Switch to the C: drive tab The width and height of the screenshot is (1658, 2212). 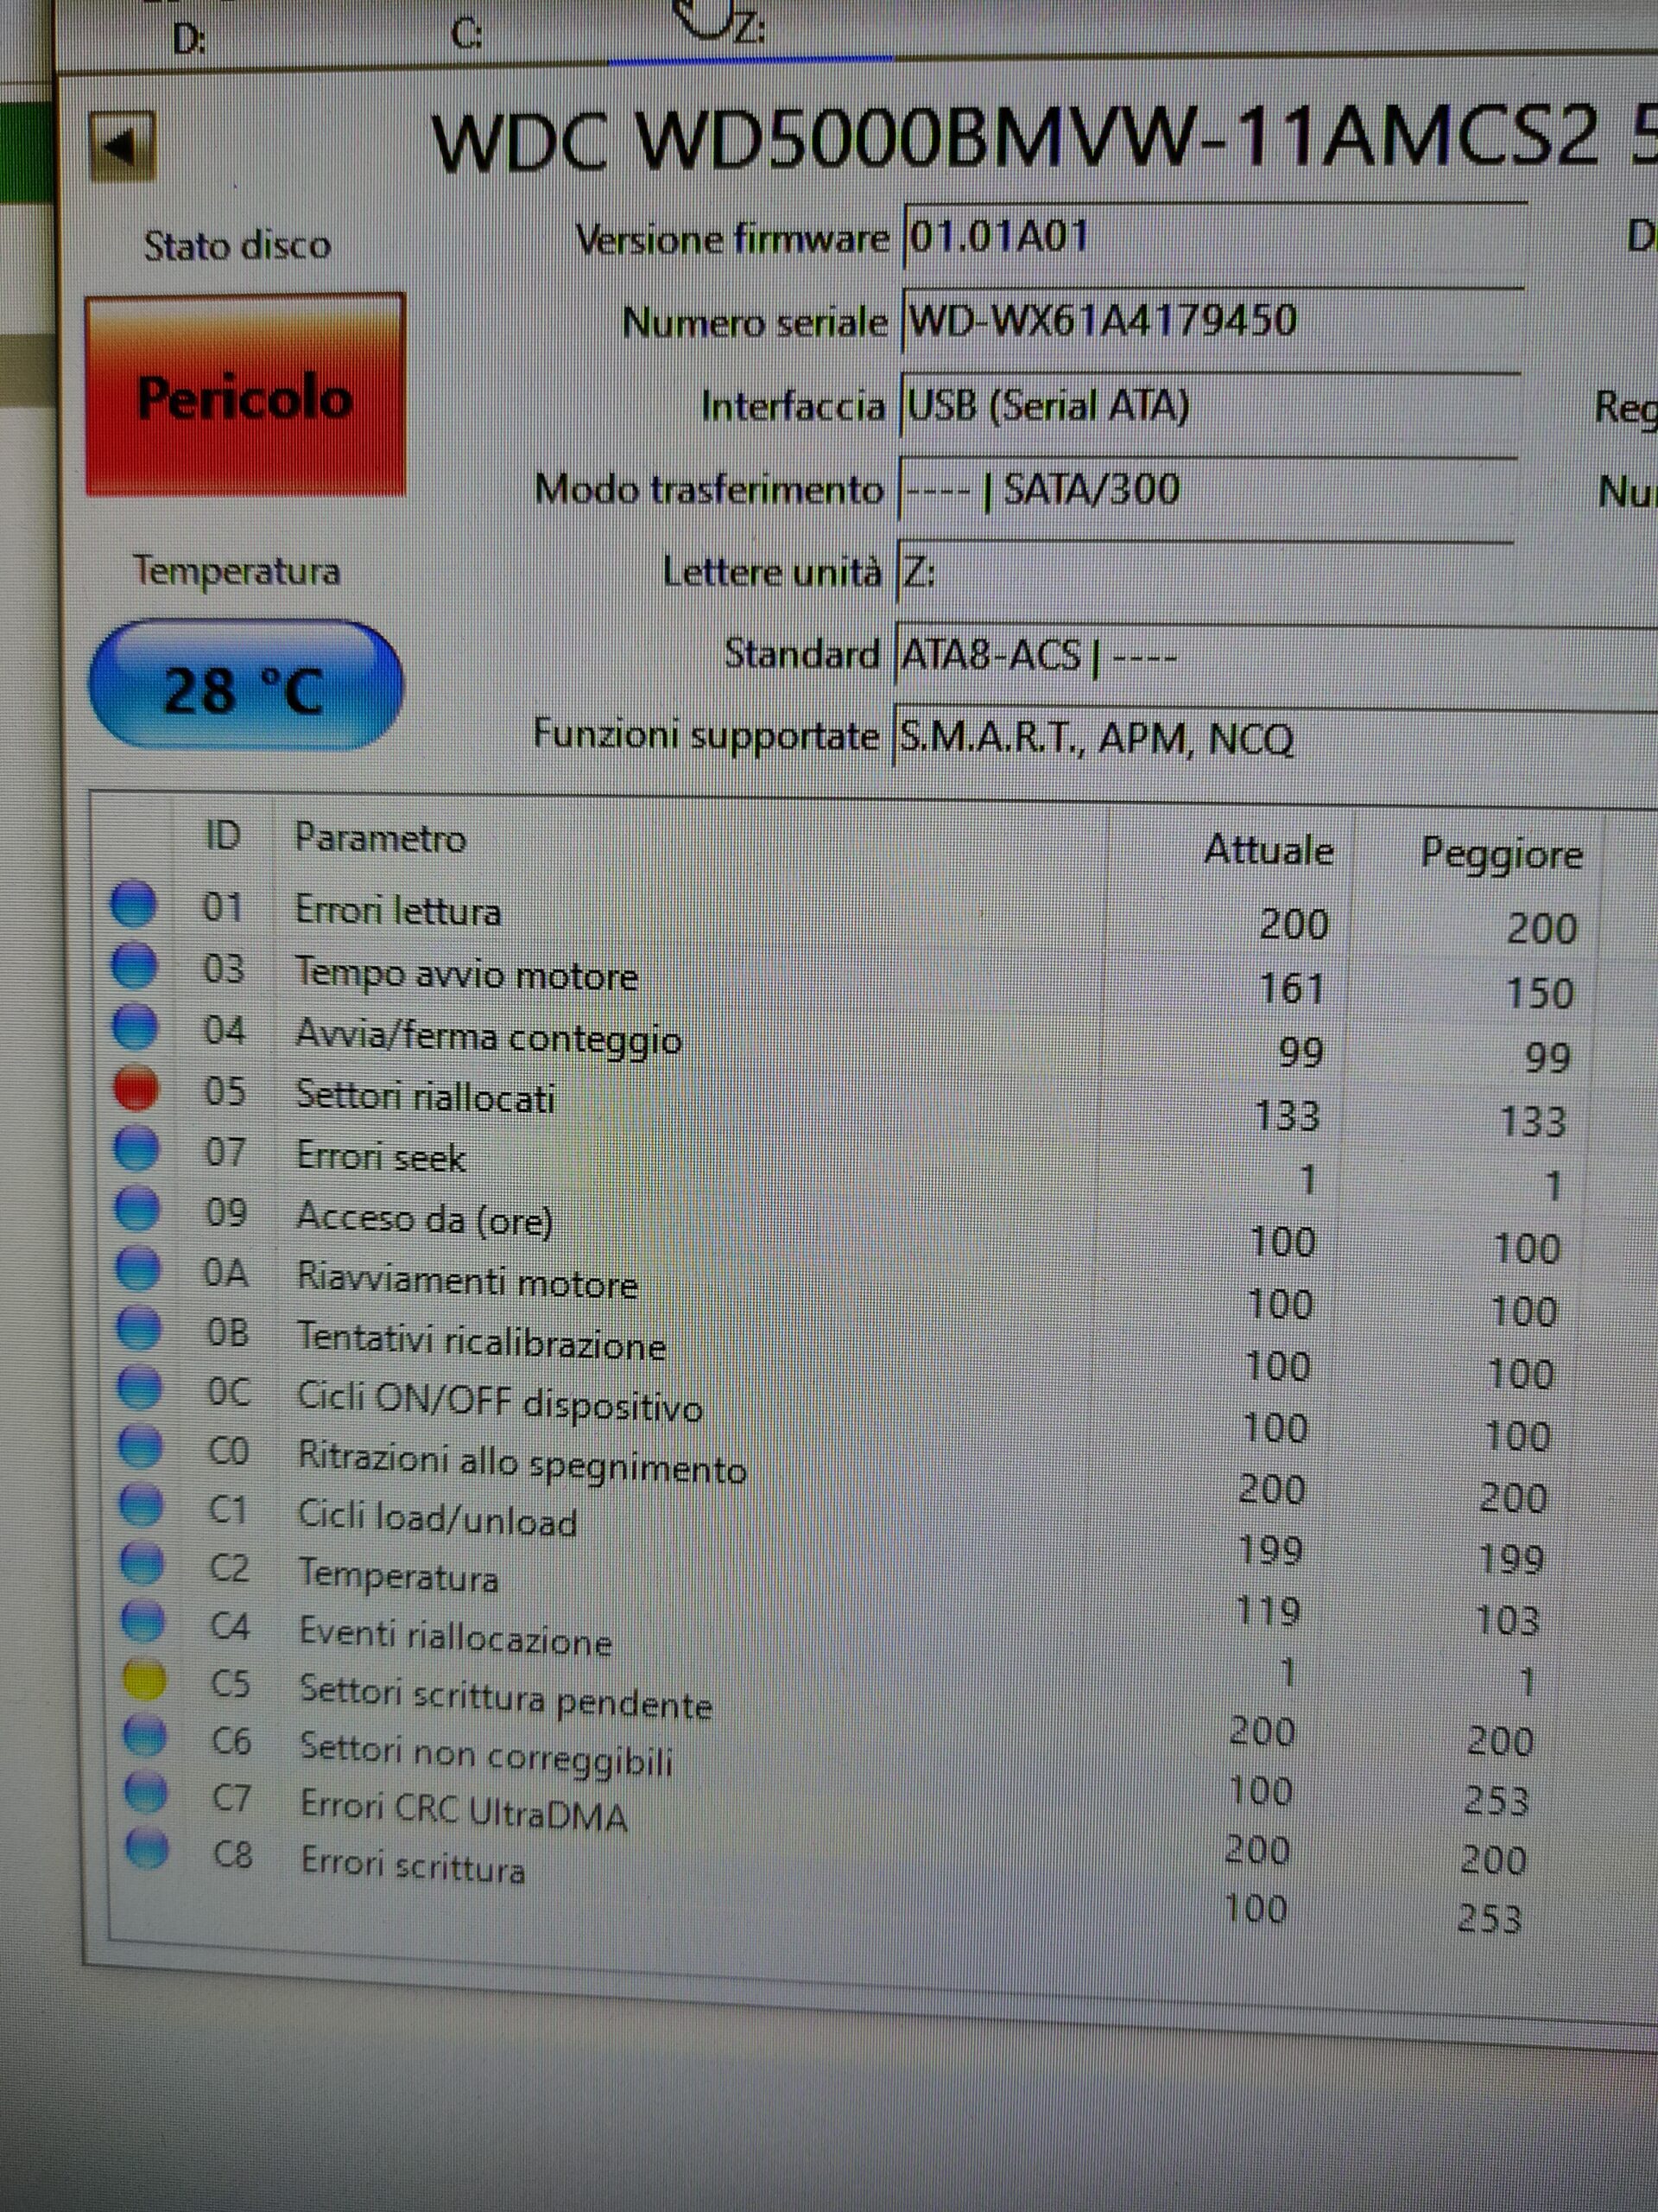(x=465, y=35)
